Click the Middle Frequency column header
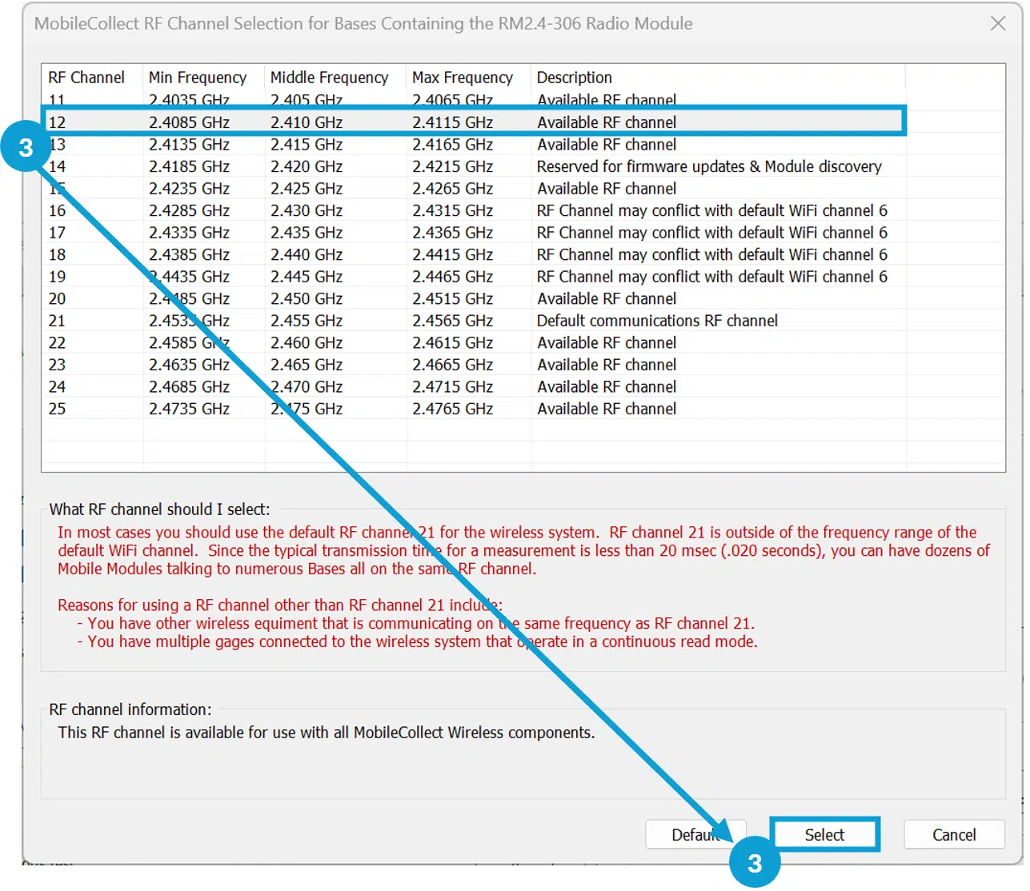Screen dimensions: 1030x891 pyautogui.click(x=329, y=78)
